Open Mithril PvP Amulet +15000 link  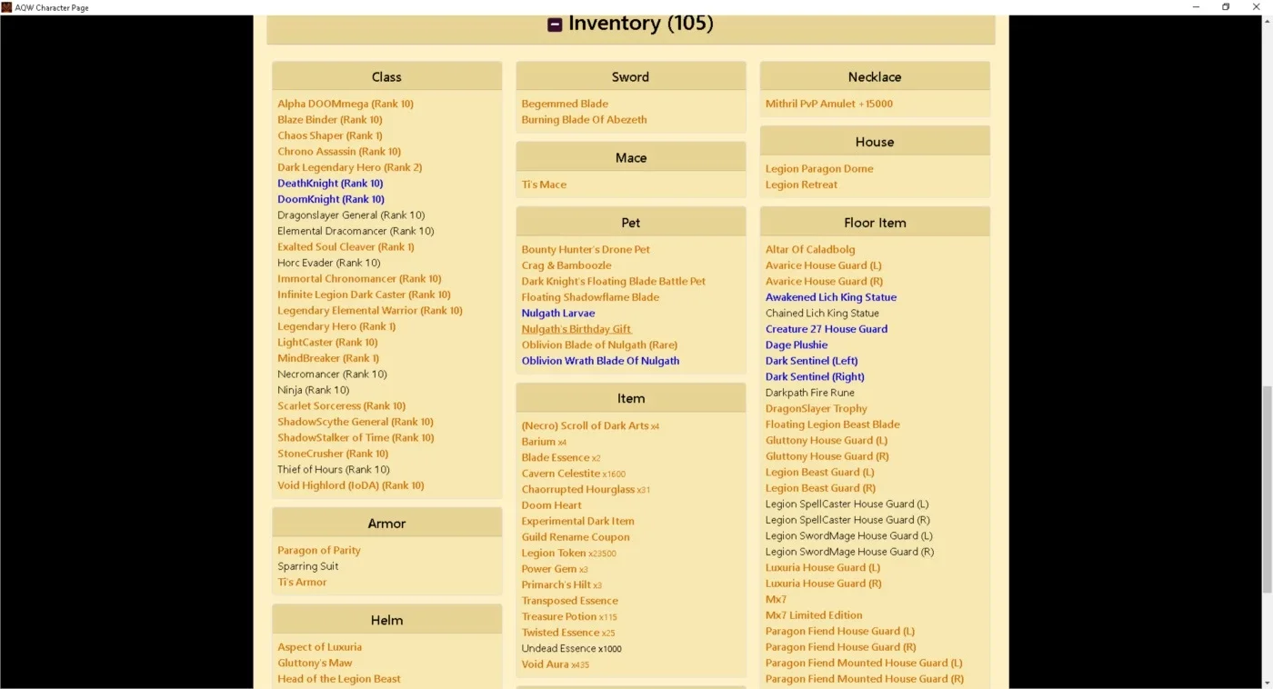click(x=829, y=104)
